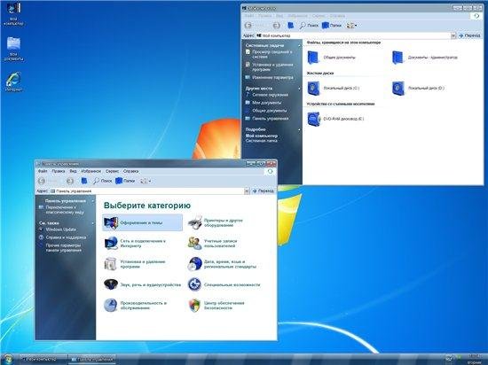
Task: Click Сетевое окружение in Другие места
Action: point(270,95)
